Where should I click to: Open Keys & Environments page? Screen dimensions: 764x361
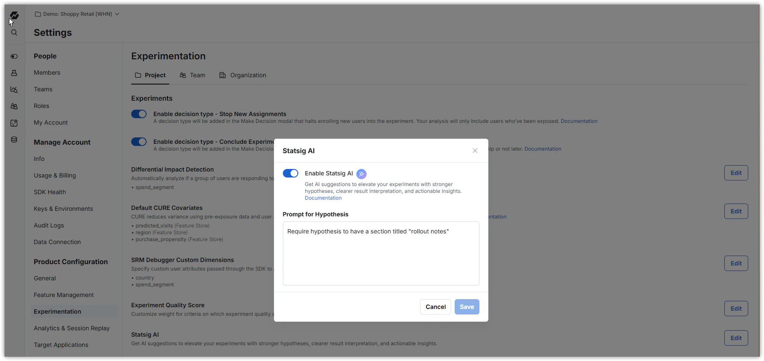63,209
